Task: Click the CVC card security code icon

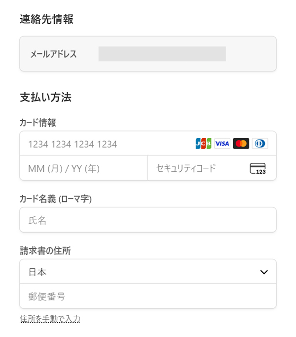Action: [x=258, y=169]
